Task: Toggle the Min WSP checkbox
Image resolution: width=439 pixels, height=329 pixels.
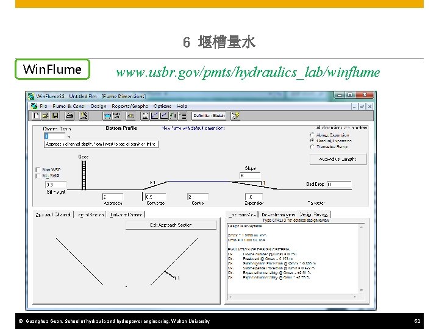Action: (x=38, y=175)
